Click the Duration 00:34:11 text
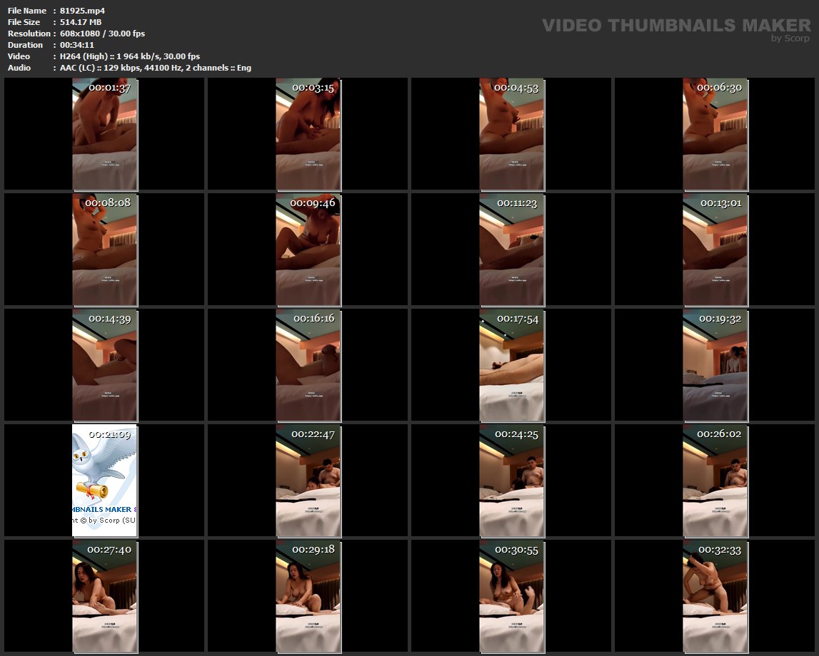This screenshot has width=819, height=656. pos(77,45)
